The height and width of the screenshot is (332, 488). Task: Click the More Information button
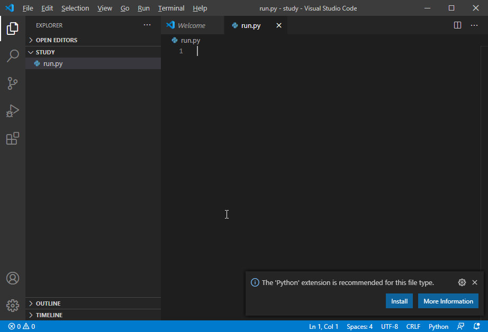pos(448,301)
